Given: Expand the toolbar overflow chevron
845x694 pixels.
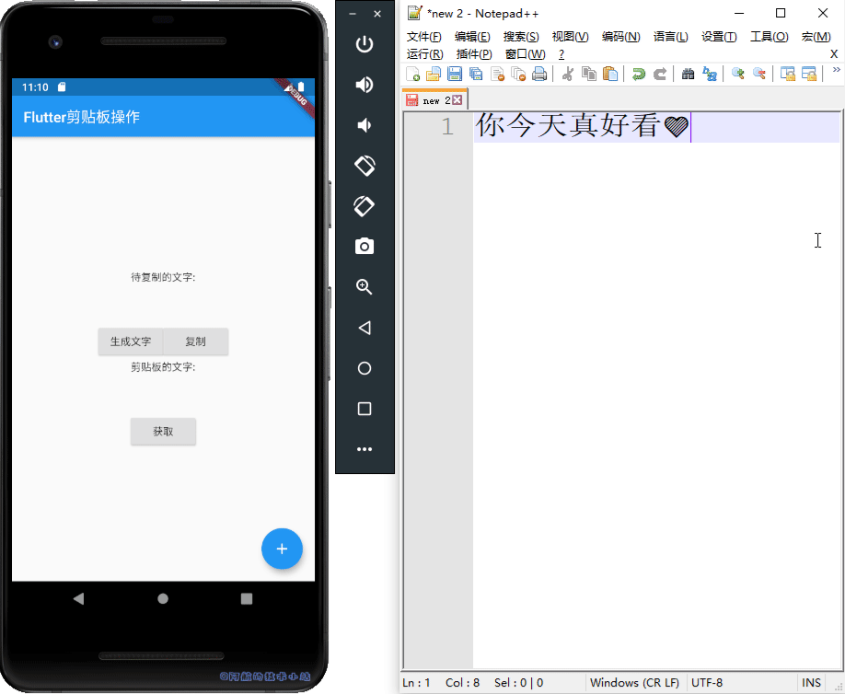Looking at the screenshot, I should (836, 70).
